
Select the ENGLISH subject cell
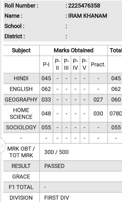tap(21, 89)
